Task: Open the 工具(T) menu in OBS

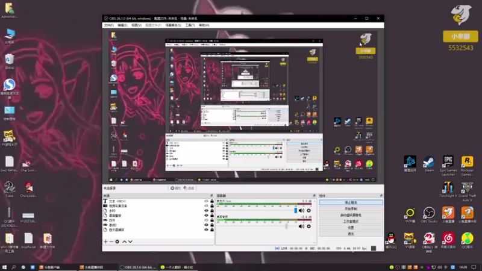Action: click(x=190, y=25)
